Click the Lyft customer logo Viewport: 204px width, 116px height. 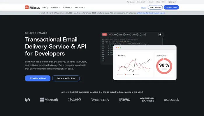[x=27, y=100]
